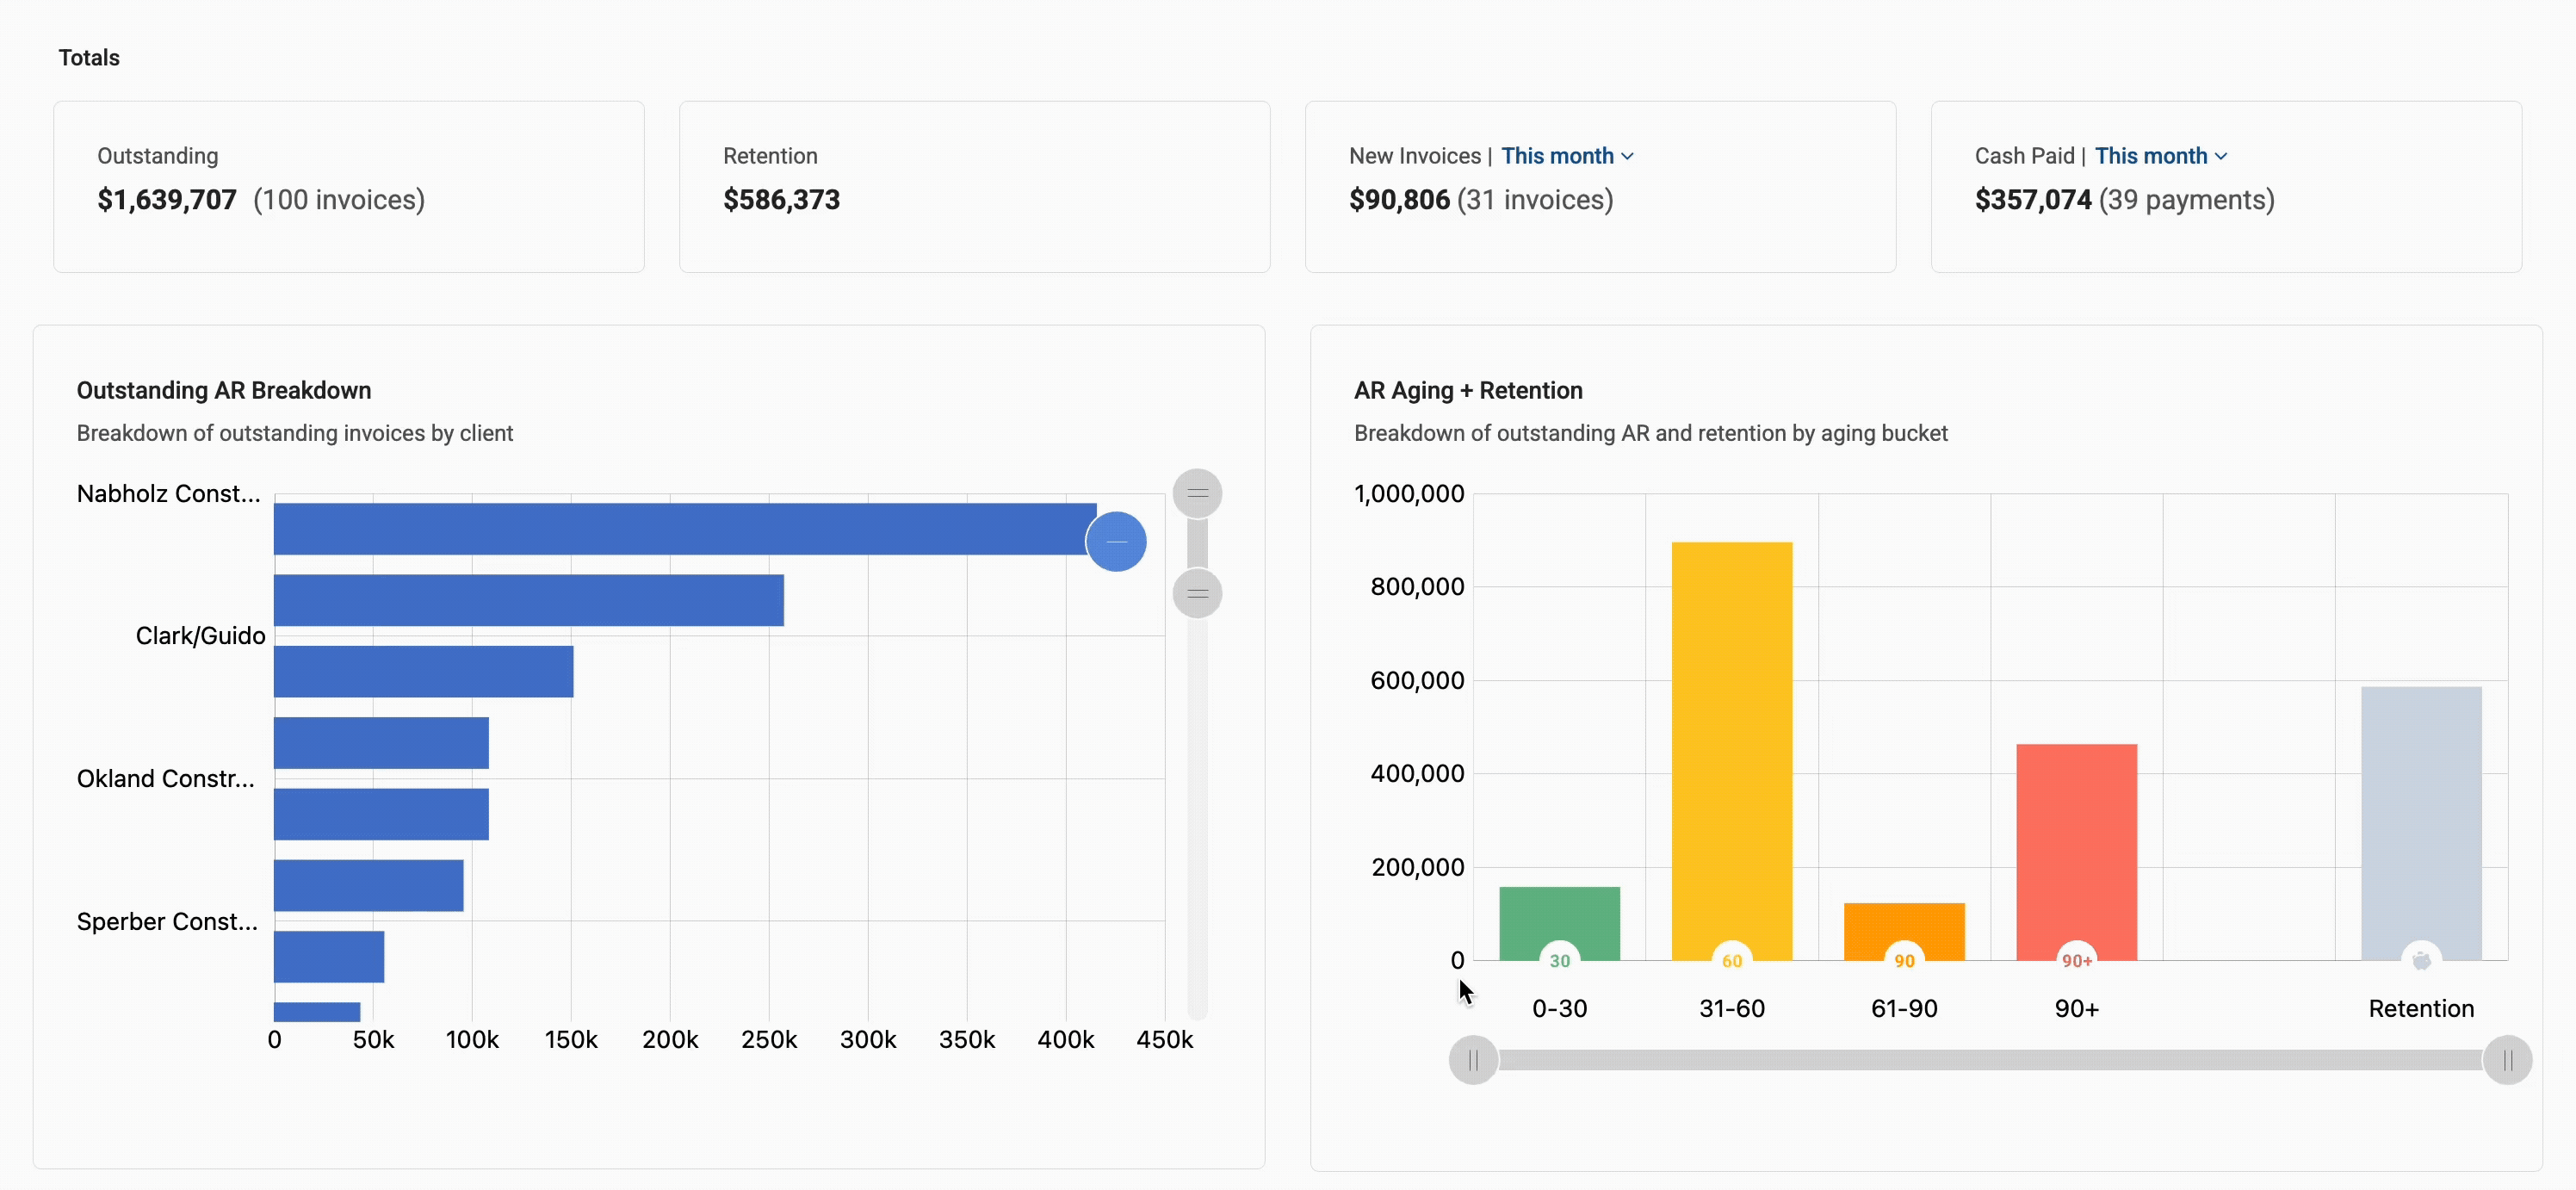This screenshot has height=1190, width=2576.
Task: Click the "Breakdown of outstanding invoices by client" subtitle
Action: [x=295, y=434]
